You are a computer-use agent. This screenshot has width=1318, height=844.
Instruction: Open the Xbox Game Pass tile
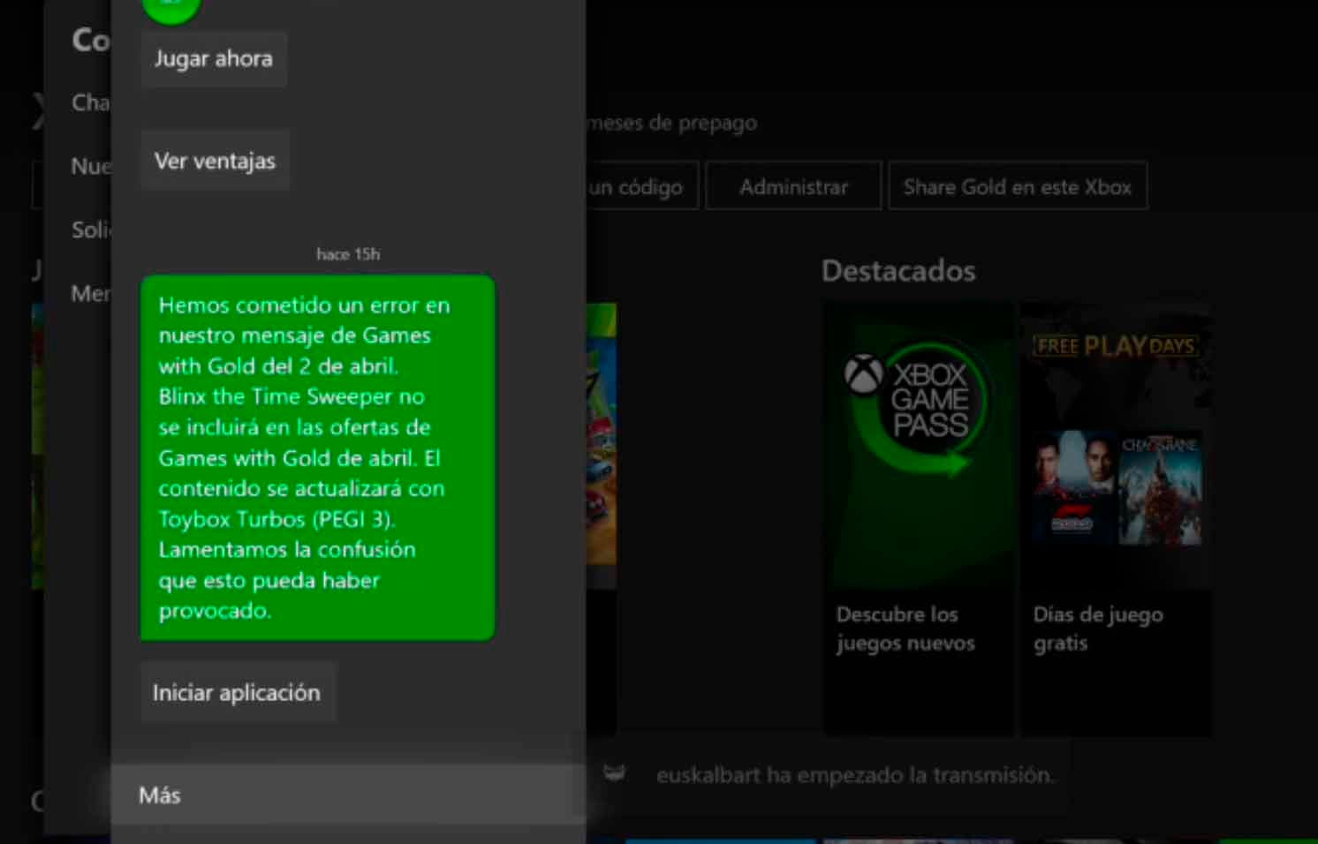pyautogui.click(x=919, y=519)
